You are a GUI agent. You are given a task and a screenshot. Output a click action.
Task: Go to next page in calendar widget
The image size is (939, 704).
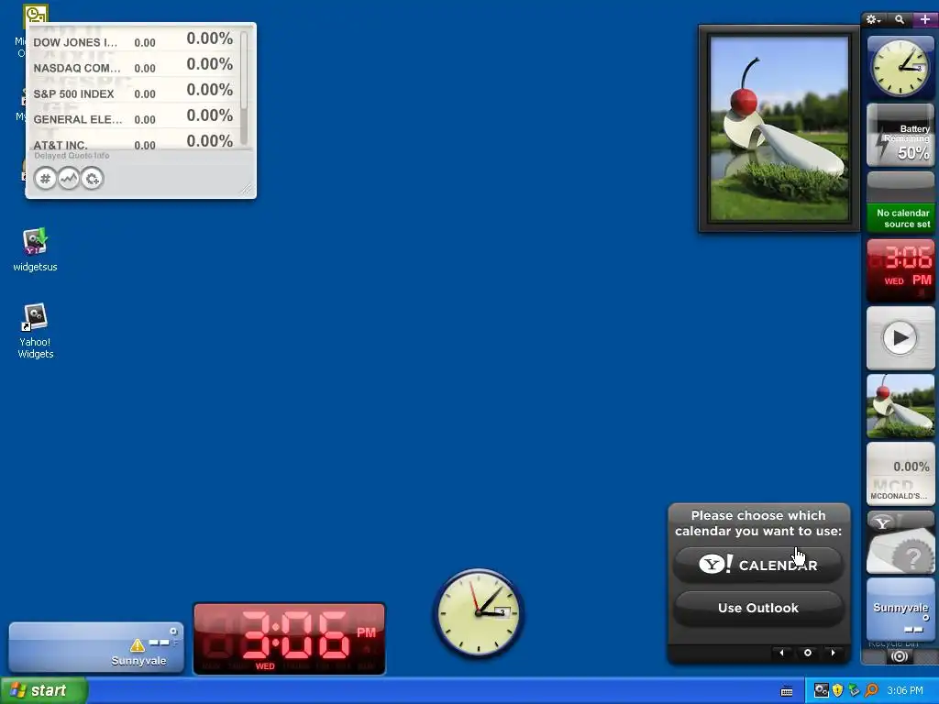(x=833, y=653)
